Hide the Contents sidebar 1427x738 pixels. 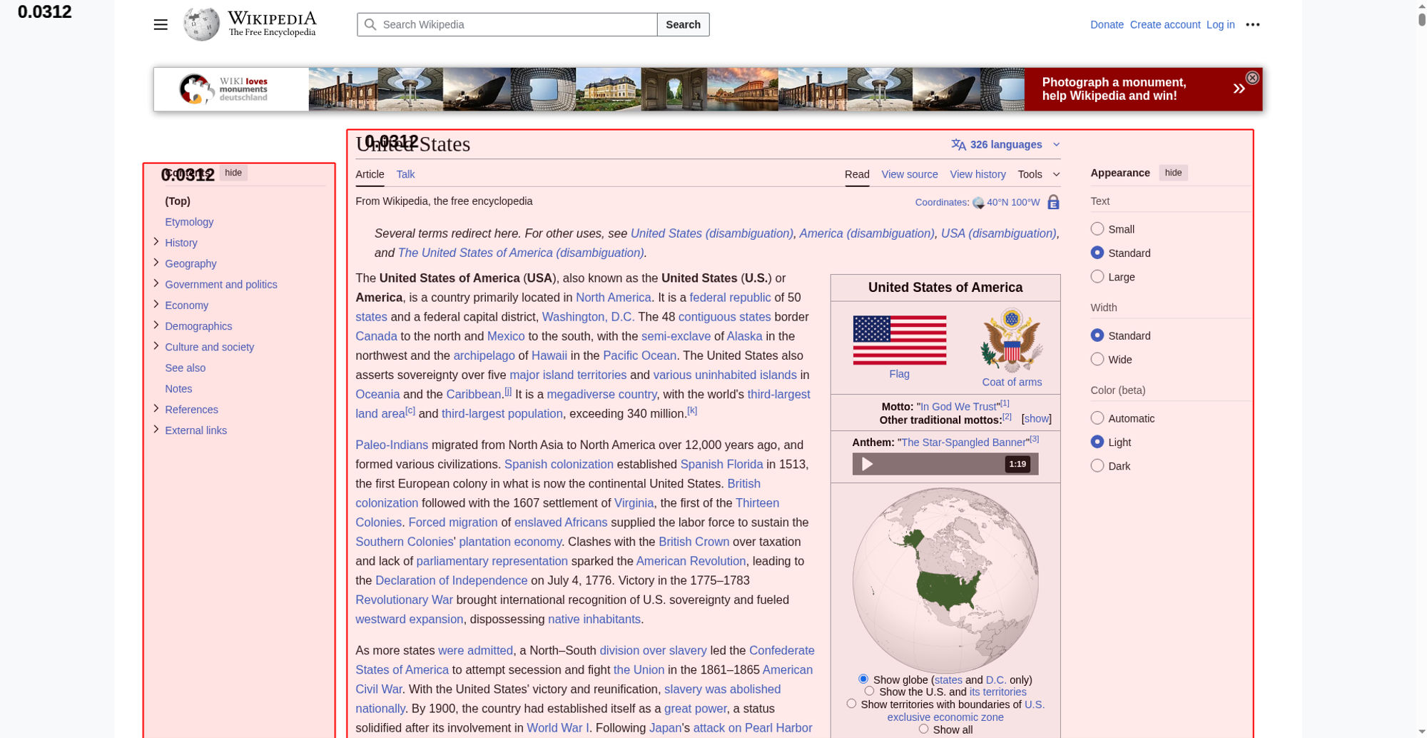pos(233,173)
